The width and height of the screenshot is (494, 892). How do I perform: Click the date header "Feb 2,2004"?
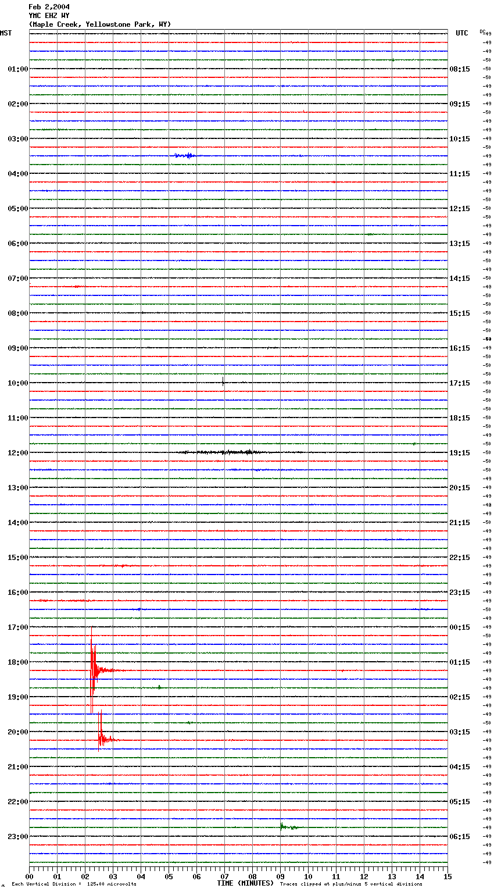tap(49, 7)
